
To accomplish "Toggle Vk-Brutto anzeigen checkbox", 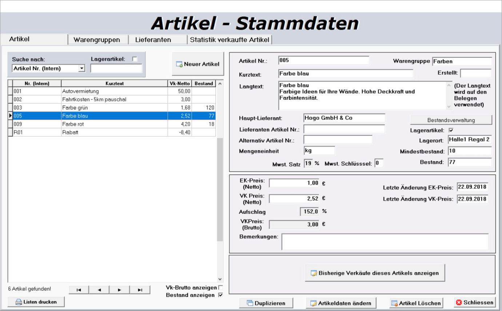I will (x=220, y=288).
